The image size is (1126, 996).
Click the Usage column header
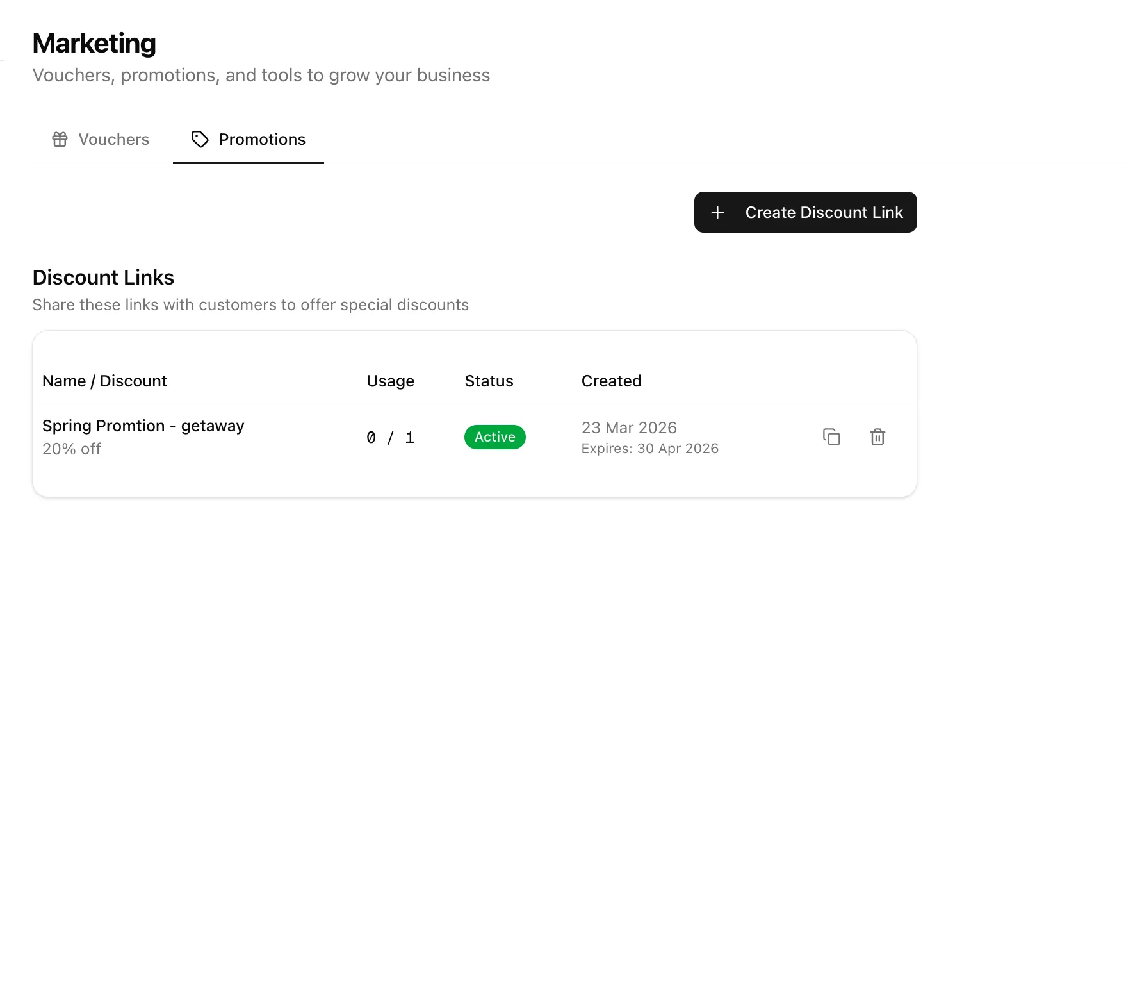pyautogui.click(x=390, y=380)
